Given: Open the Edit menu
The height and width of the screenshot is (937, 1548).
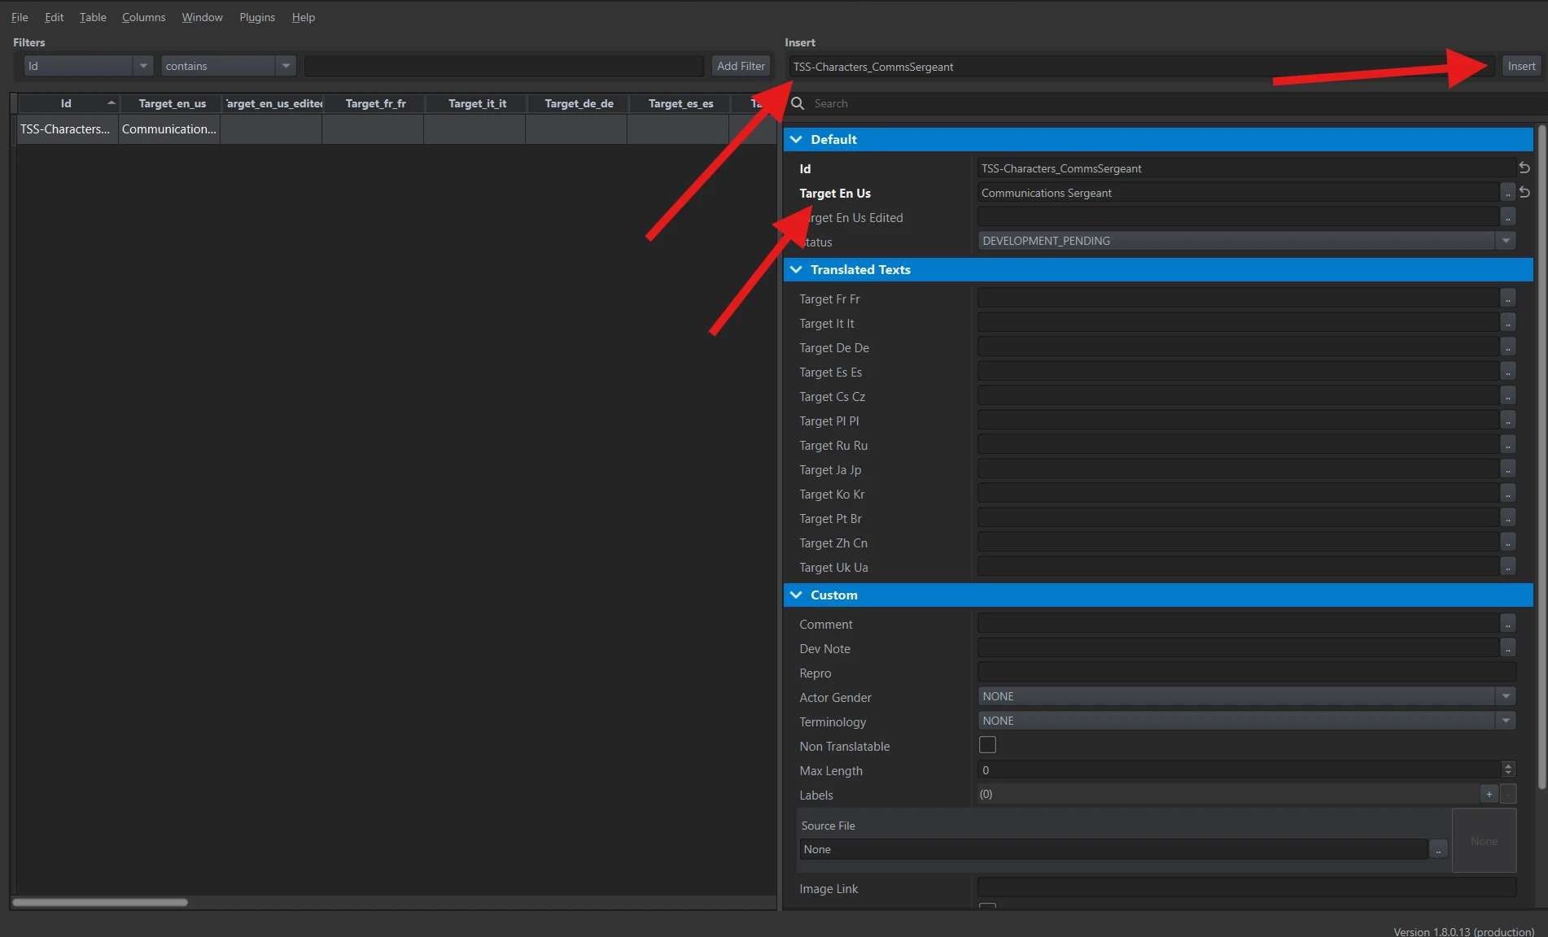Looking at the screenshot, I should 54,17.
